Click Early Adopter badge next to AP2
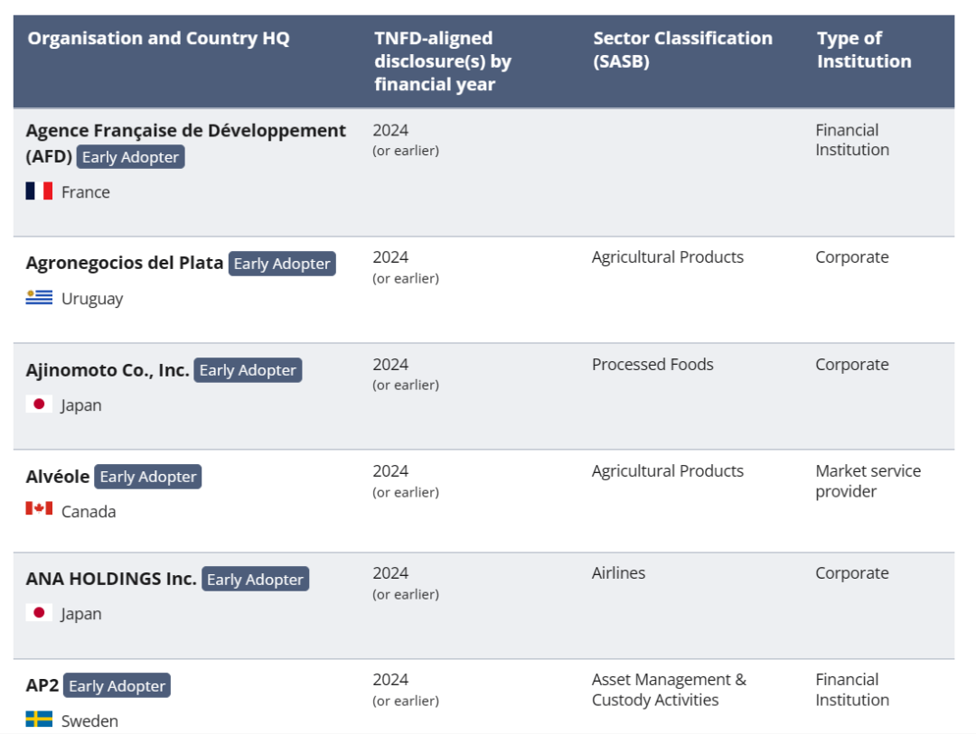 coord(117,686)
